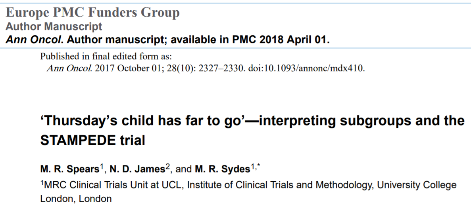Select author name N. D. James
This screenshot has height=209, width=471.
(x=137, y=169)
